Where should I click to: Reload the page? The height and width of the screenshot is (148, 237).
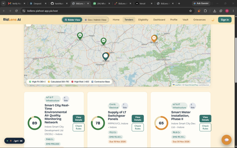[x=16, y=11]
